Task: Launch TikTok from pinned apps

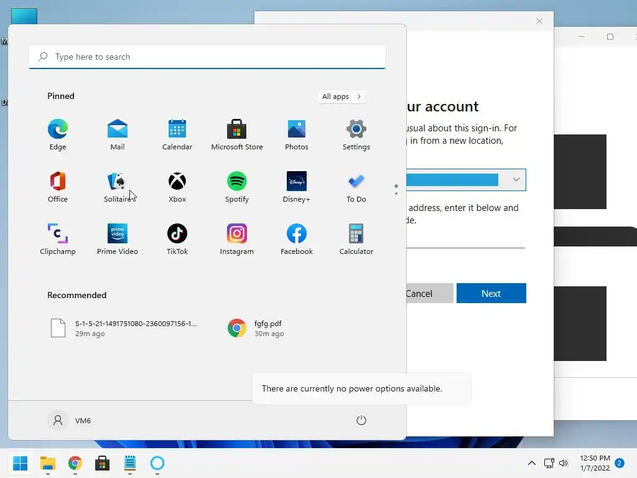Action: point(177,240)
